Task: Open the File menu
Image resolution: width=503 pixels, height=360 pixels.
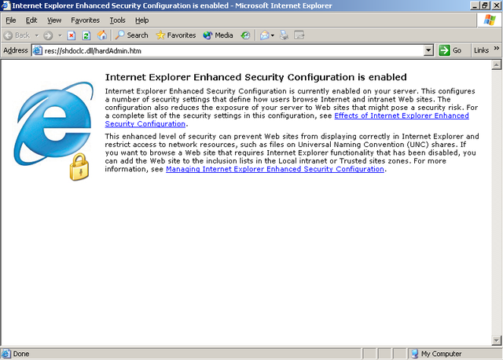Action: (10, 20)
